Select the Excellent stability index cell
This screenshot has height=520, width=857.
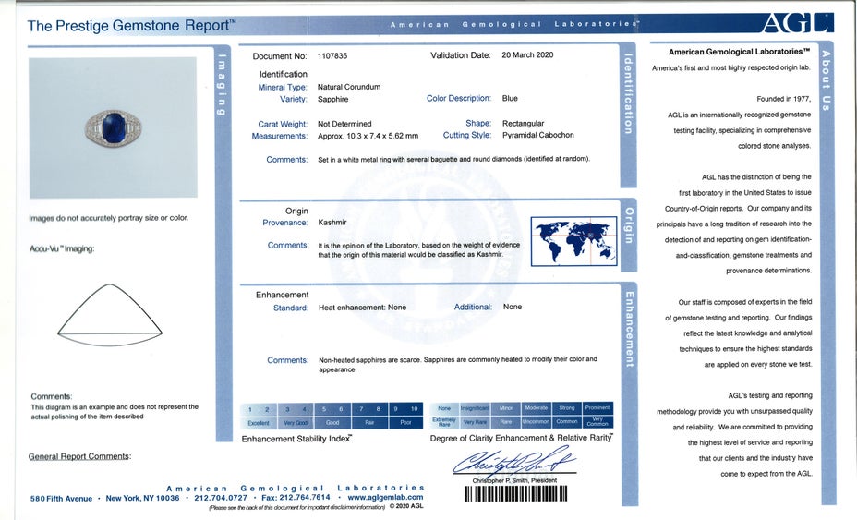pos(259,422)
